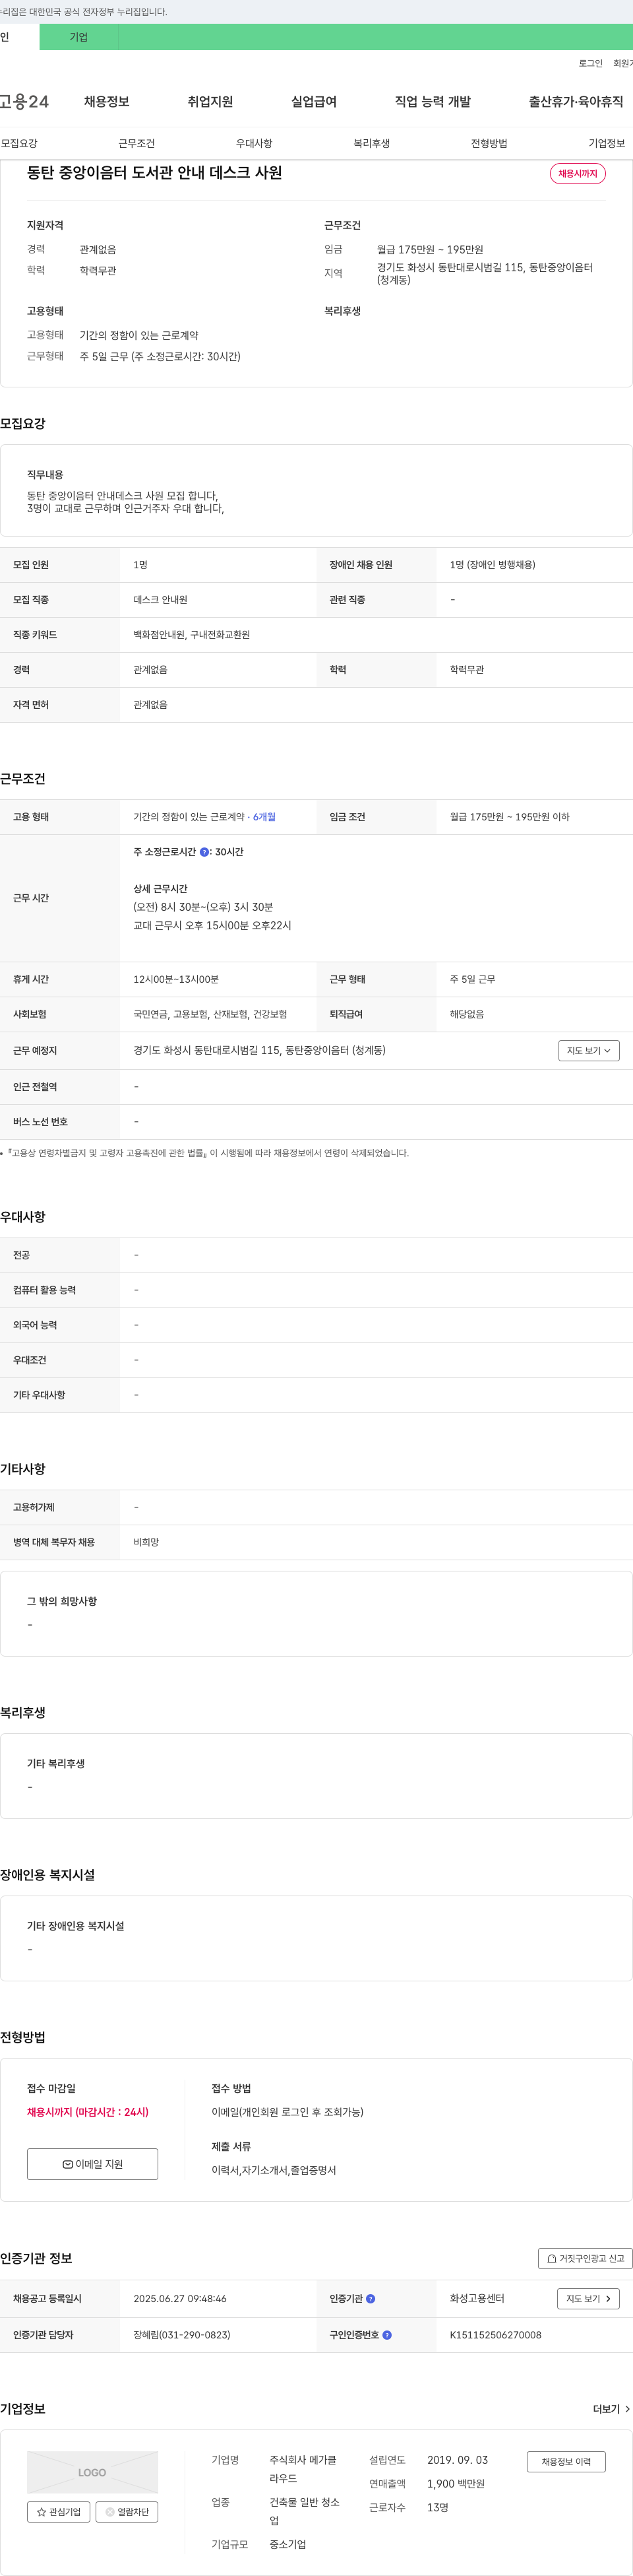Open the 출산휴가·육아휴직 menu
Image resolution: width=633 pixels, height=2576 pixels.
pyautogui.click(x=576, y=101)
